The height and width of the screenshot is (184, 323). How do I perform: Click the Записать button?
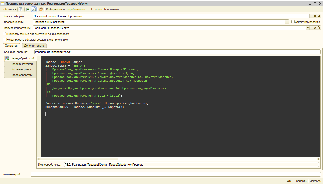pos(300,181)
